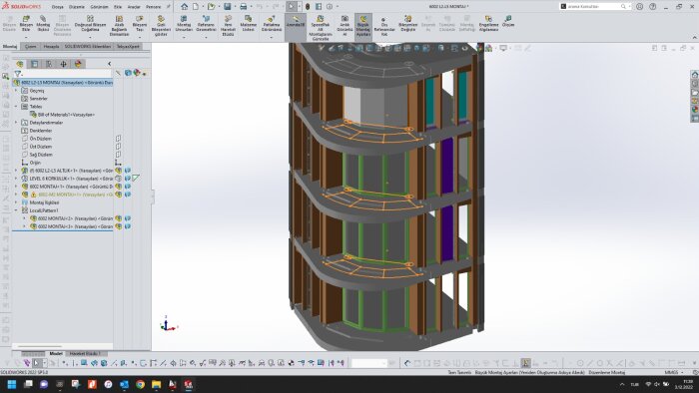Expand 6002 MONTAJ<2> component
Screen dimensions: 699x393
click(x=25, y=218)
